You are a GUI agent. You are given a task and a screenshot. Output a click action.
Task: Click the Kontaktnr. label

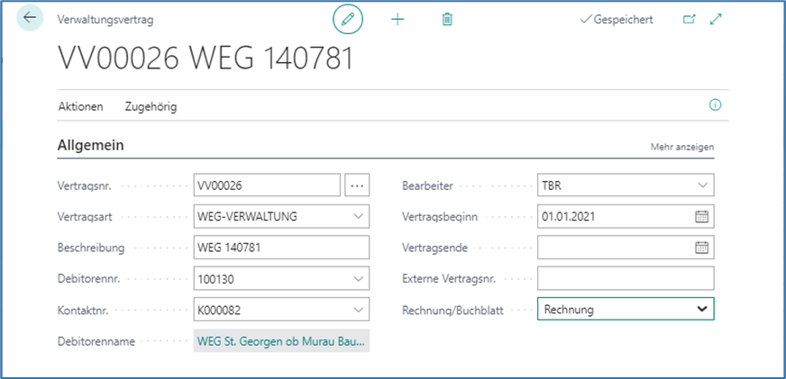pyautogui.click(x=84, y=310)
